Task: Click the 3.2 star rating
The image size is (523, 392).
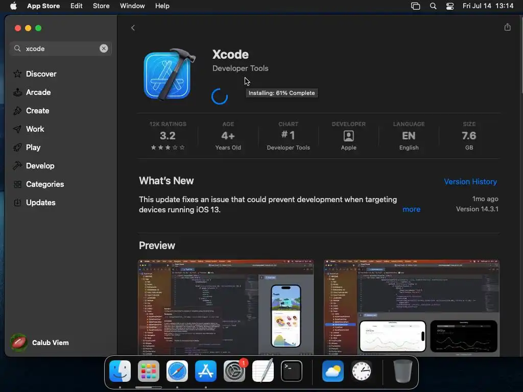Action: 168,136
